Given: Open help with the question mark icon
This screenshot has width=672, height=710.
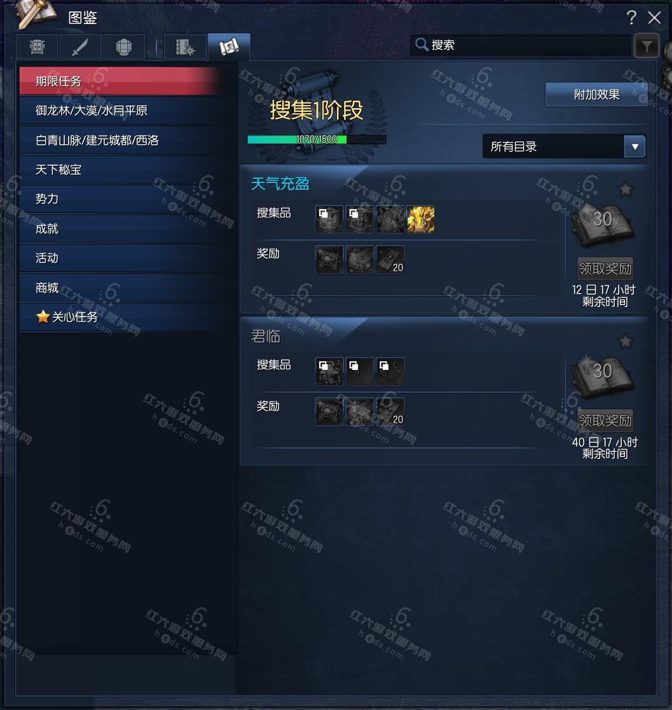Looking at the screenshot, I should (632, 18).
